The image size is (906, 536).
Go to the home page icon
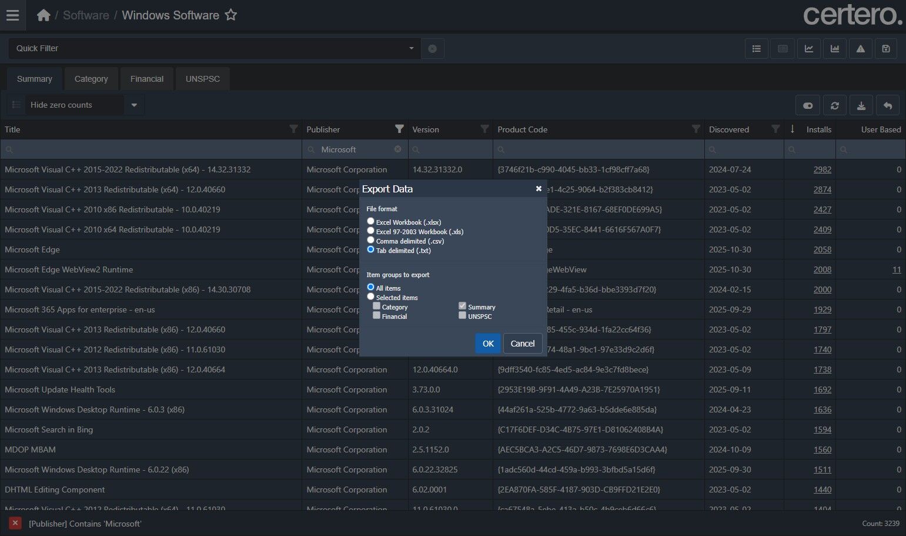(x=44, y=15)
